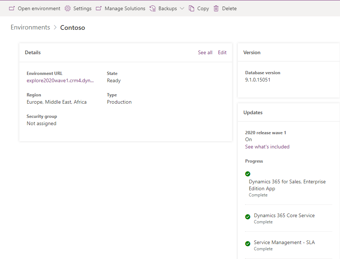Select the Contoso breadcrumb item
This screenshot has width=340, height=259.
click(x=72, y=27)
